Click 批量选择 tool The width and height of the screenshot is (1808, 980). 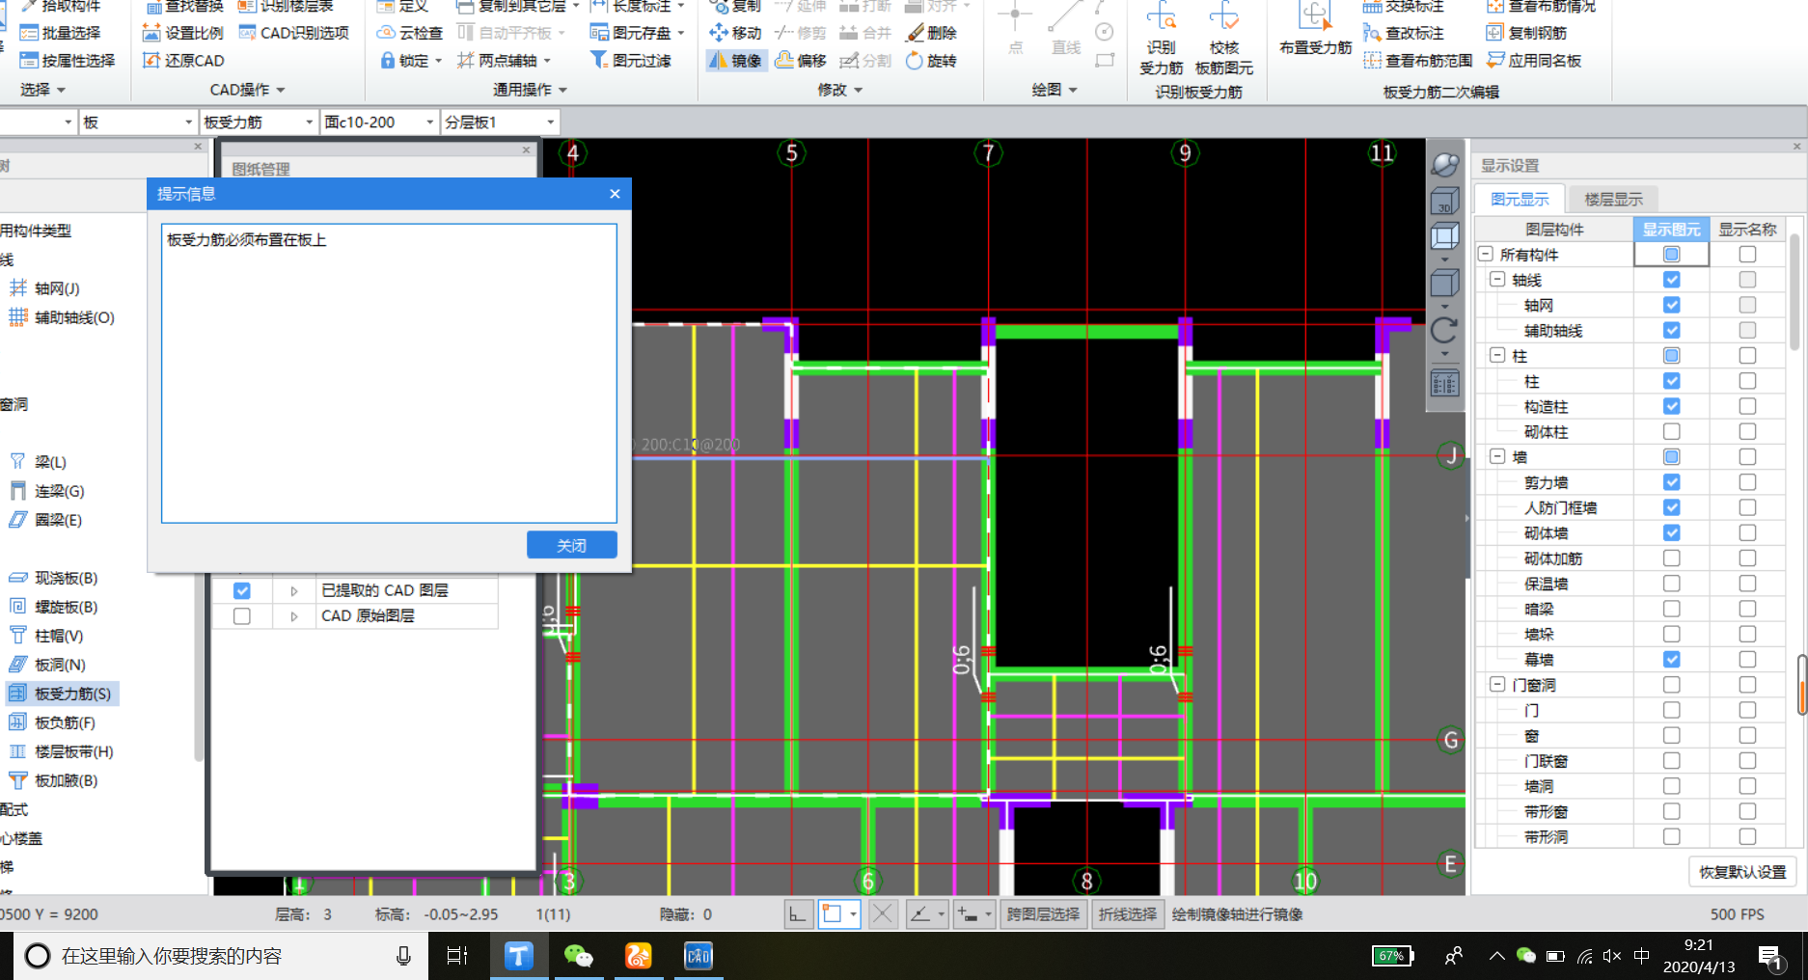click(x=60, y=32)
